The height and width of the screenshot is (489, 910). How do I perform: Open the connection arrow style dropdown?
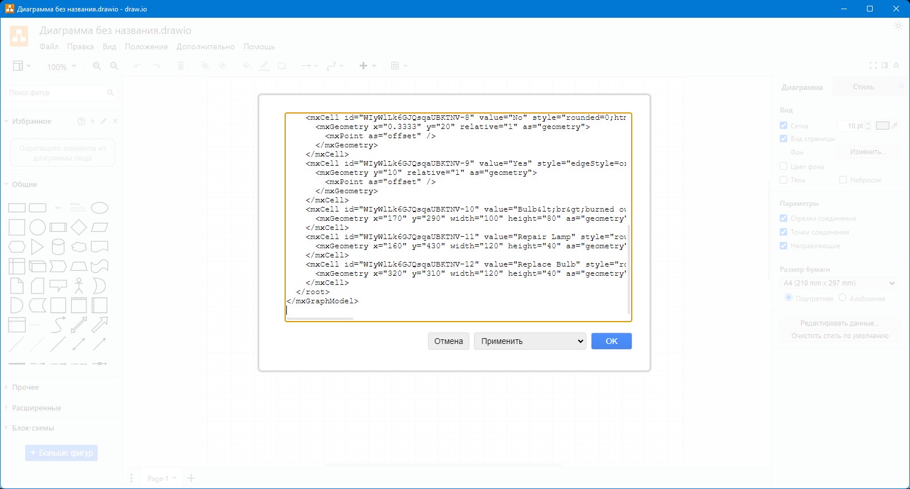coord(310,66)
